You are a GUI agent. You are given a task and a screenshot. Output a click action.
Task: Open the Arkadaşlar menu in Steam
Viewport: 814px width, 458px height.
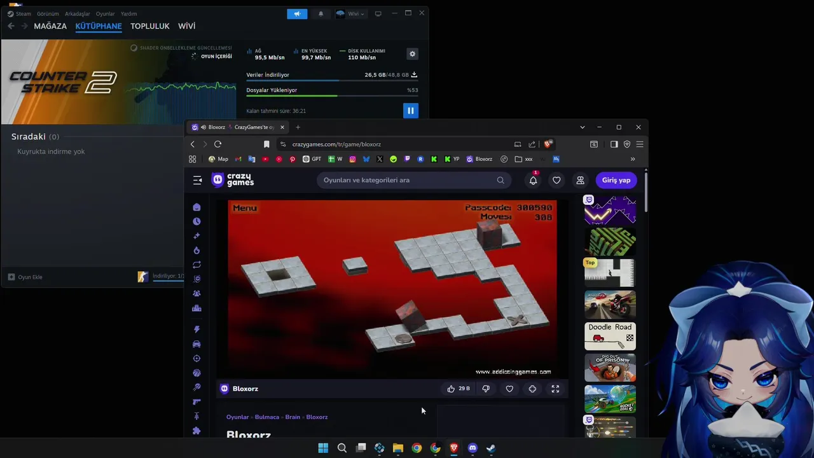[78, 13]
